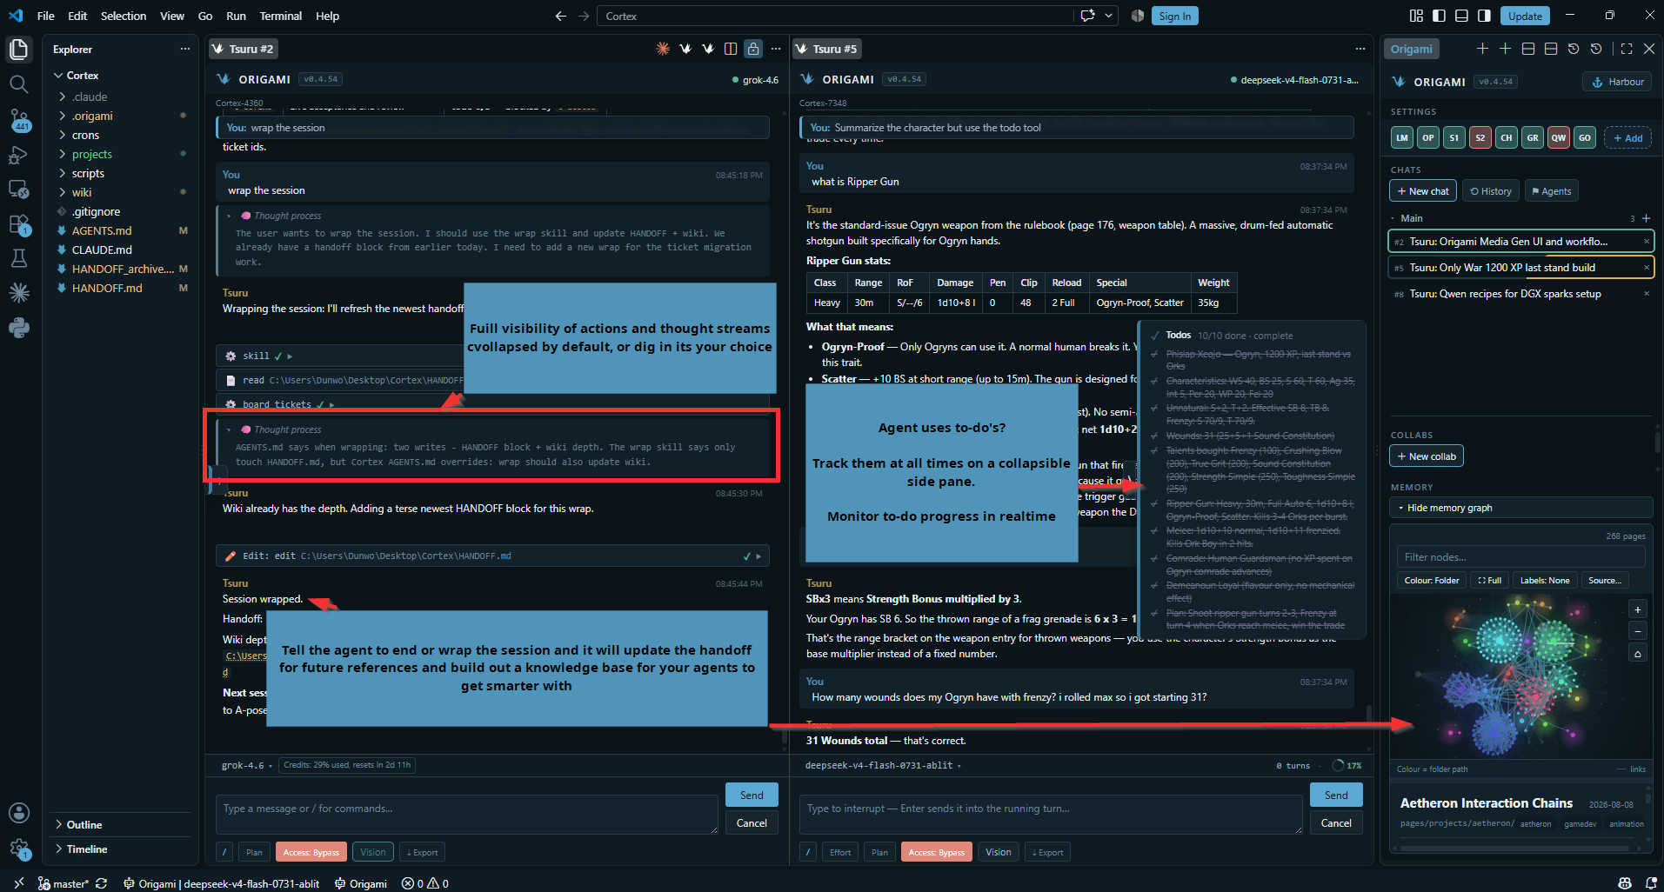Screen dimensions: 1664x892
Task: Toggle the bottom panel layout icon
Action: pyautogui.click(x=1461, y=16)
